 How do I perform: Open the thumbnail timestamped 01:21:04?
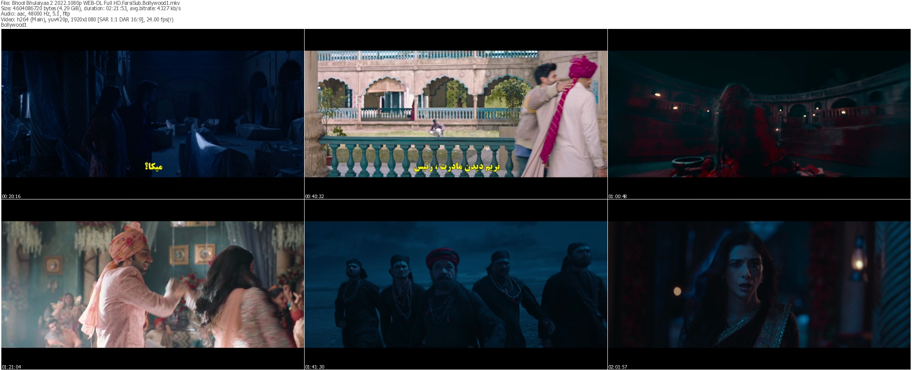click(152, 285)
